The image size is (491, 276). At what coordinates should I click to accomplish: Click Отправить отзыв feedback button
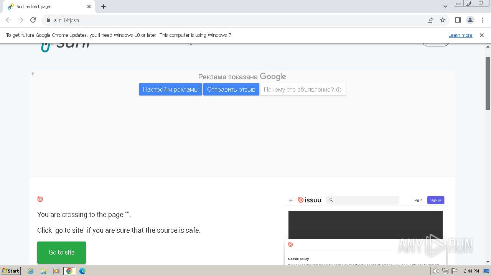[231, 89]
